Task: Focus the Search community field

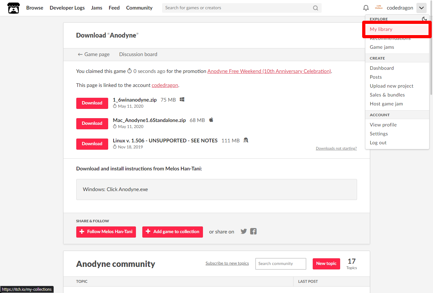Action: point(281,264)
